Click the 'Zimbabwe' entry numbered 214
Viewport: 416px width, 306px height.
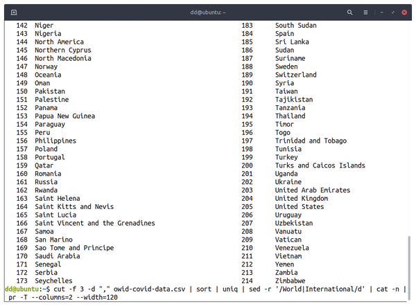(290, 280)
